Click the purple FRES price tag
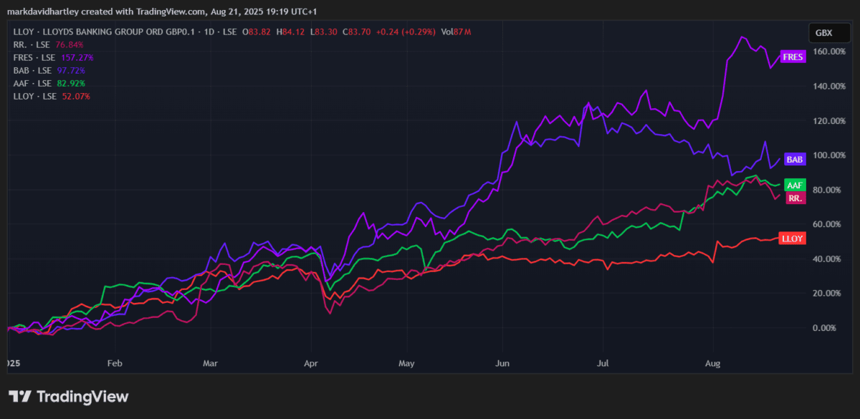The image size is (860, 419). pos(793,56)
